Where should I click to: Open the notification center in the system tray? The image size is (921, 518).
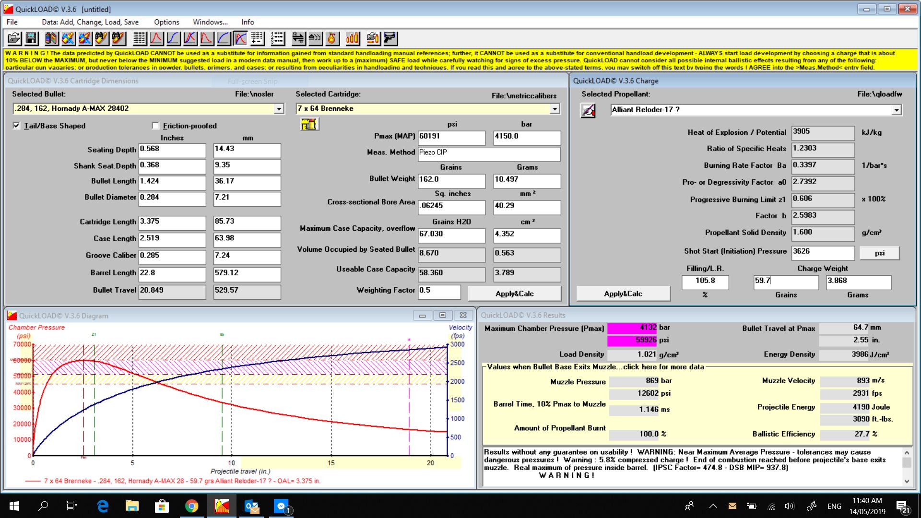click(902, 506)
